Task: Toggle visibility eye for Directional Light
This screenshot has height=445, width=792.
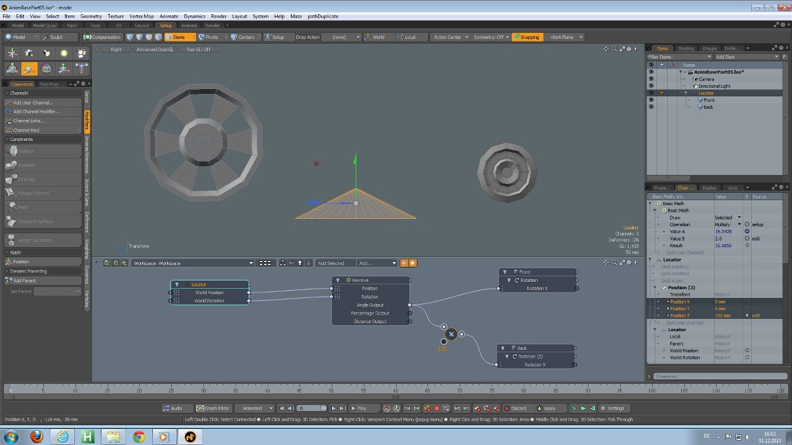Action: click(x=651, y=86)
